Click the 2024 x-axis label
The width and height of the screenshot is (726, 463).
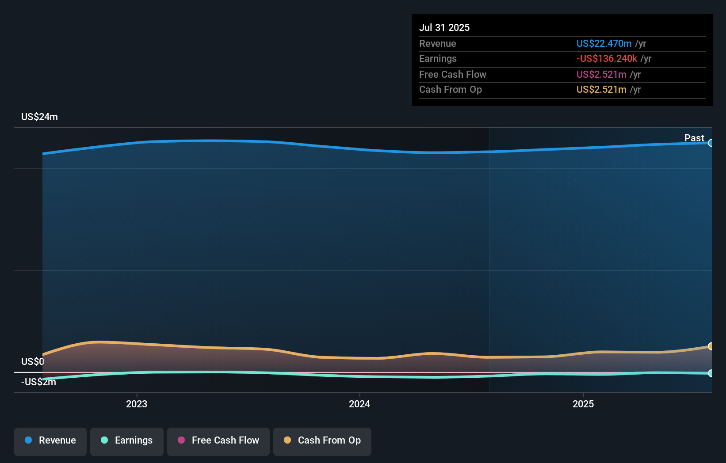[x=359, y=404]
